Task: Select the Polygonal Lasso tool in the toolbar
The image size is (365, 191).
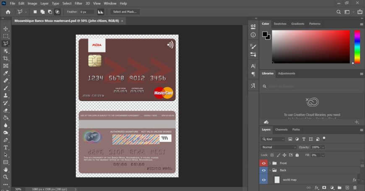Action: pyautogui.click(x=5, y=44)
